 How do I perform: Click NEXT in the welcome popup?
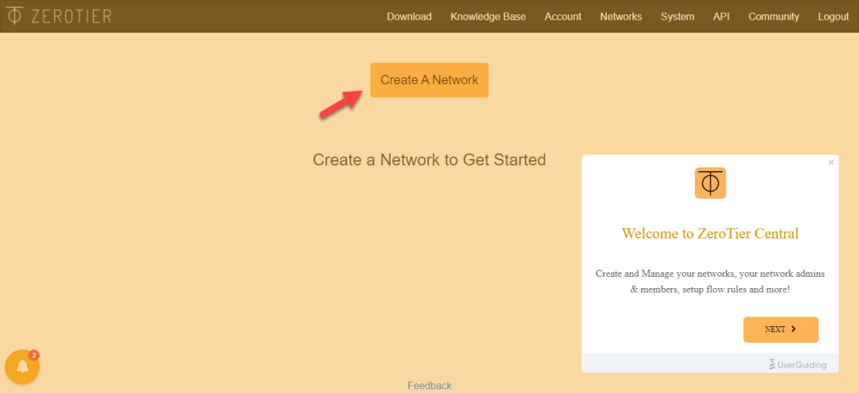click(x=781, y=329)
